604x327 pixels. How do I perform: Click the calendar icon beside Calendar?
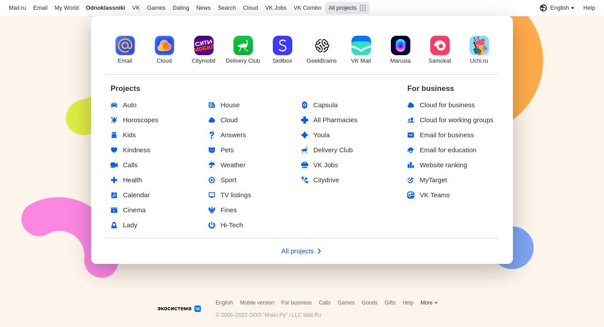114,195
